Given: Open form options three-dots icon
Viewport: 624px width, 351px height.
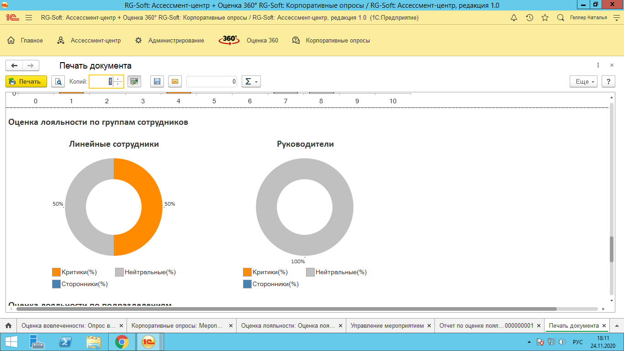Looking at the screenshot, I should (598, 65).
